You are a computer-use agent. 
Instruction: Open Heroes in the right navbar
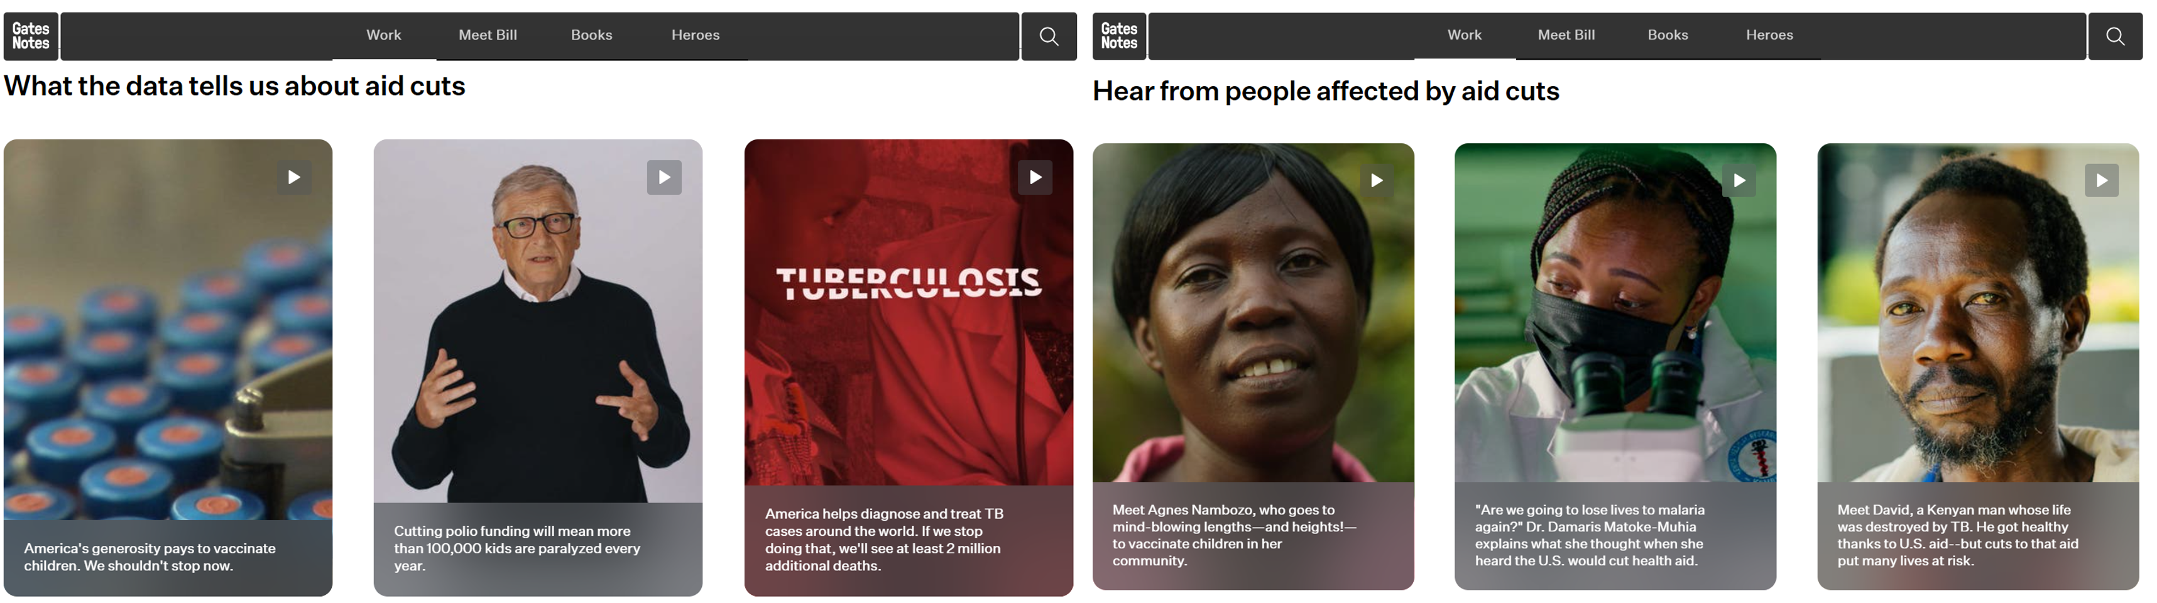[1769, 35]
